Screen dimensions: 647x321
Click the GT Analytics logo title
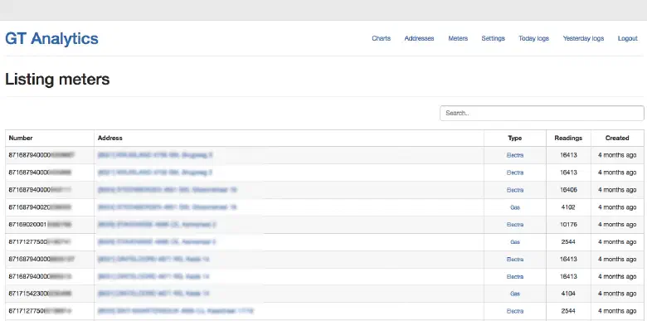51,39
